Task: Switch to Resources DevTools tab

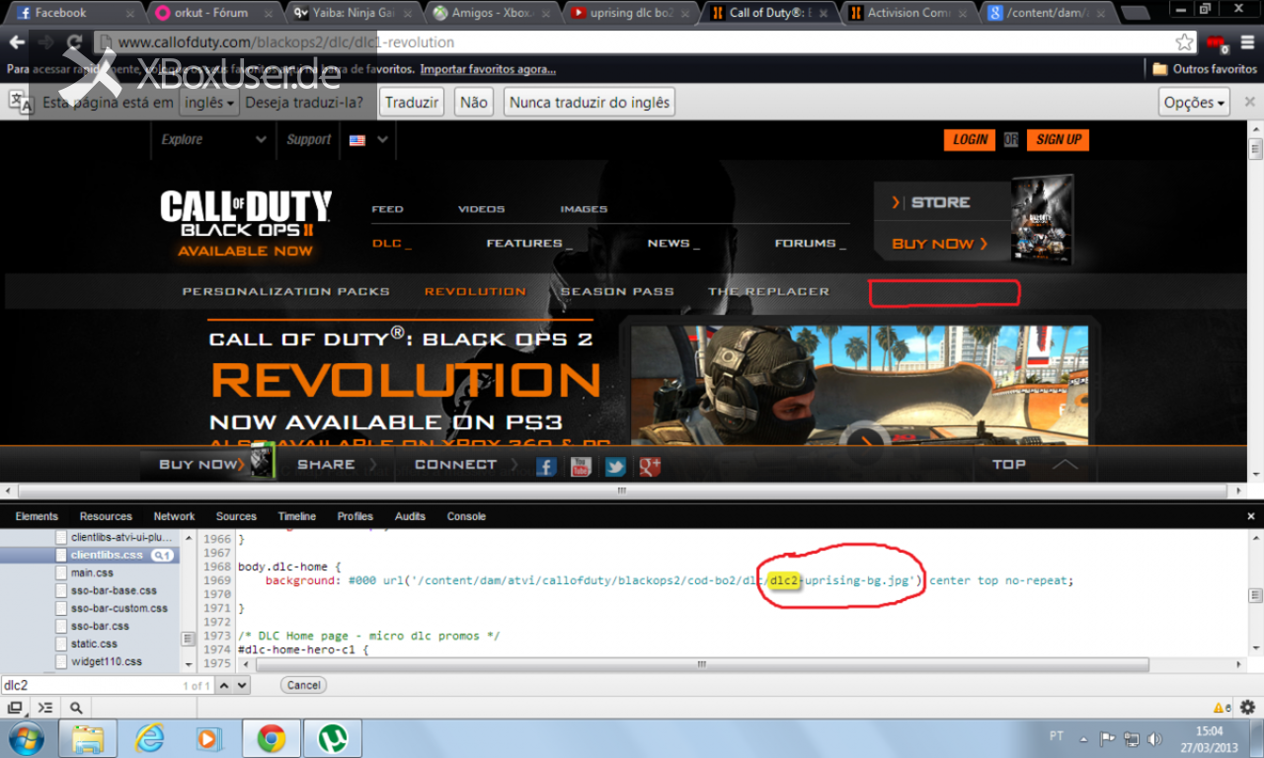Action: point(106,516)
